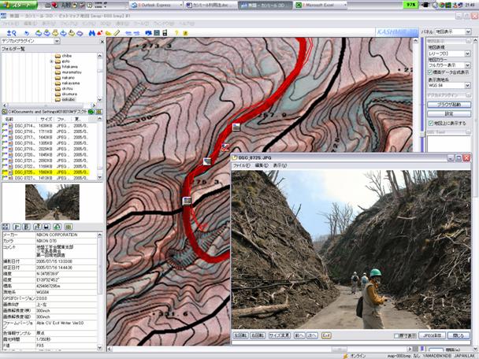Image resolution: width=479 pixels, height=359 pixels.
Task: Click the ブラウザ起動 button
Action: (x=448, y=104)
